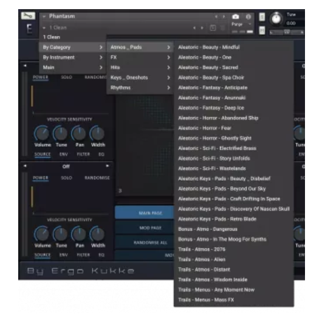Expand the By Category submenu
322x314 pixels.
click(72, 47)
